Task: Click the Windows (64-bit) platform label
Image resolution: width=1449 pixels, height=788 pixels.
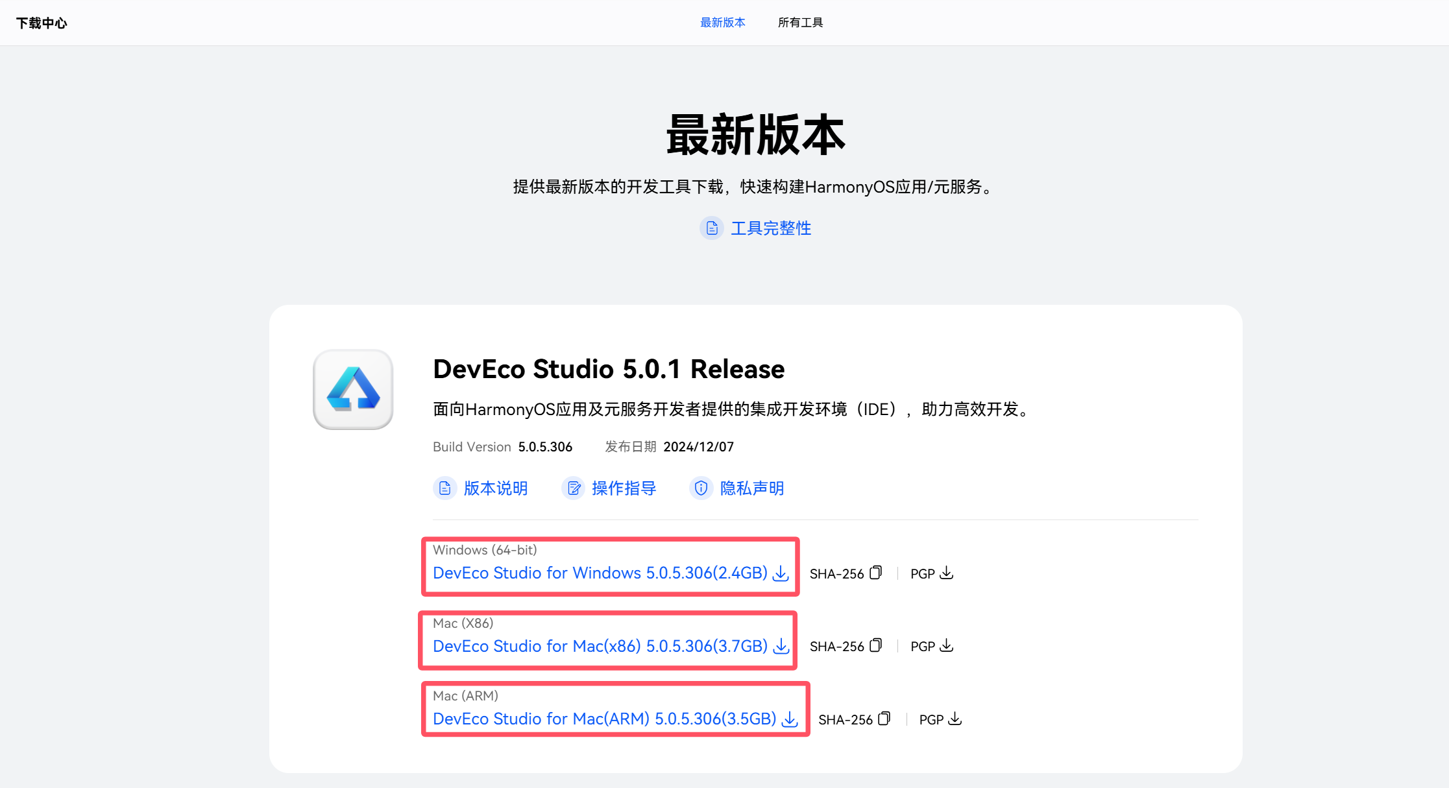Action: click(485, 550)
